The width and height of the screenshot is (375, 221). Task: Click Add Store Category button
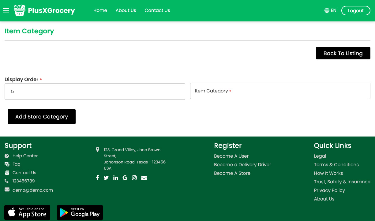click(x=42, y=117)
